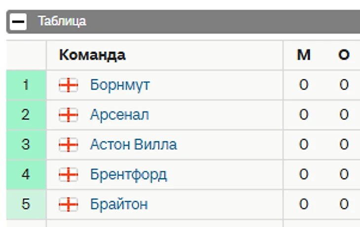Click England flag icon beside Арсенал
This screenshot has width=360, height=227.
coord(69,115)
